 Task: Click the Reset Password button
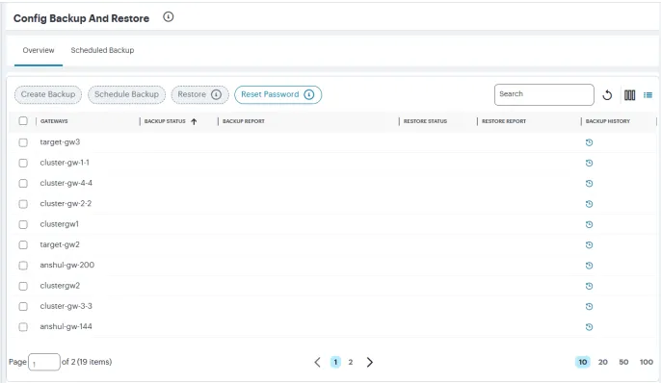[x=278, y=94]
